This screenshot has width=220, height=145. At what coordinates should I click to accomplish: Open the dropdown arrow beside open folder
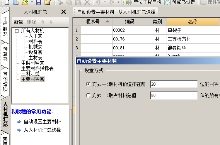pyautogui.click(x=32, y=2)
